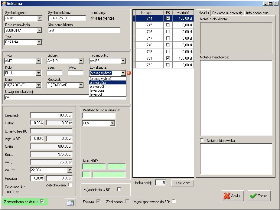This screenshot has height=210, width=280.
Task: Click the red error icon beside Lokalizacja
Action: [x=129, y=73]
